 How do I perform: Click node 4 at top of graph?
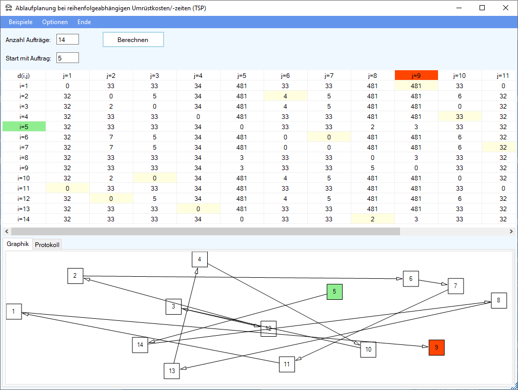point(200,259)
